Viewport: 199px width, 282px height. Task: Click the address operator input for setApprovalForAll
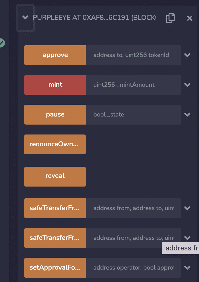[133, 268]
